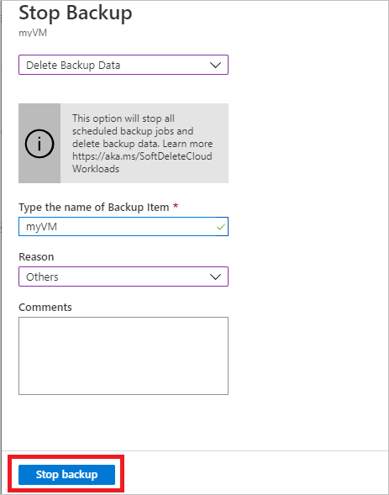
Task: Click the green validation checkmark icon
Action: [221, 227]
